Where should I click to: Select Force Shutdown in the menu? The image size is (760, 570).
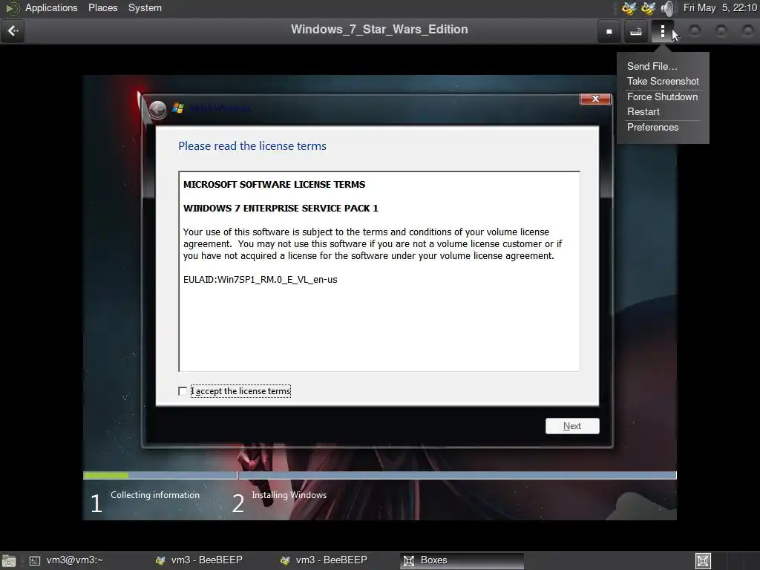[663, 97]
